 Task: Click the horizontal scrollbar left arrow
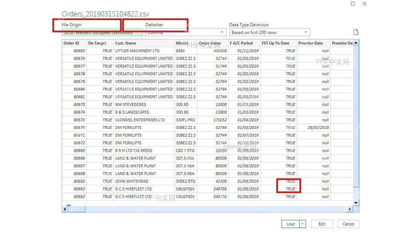point(65,209)
